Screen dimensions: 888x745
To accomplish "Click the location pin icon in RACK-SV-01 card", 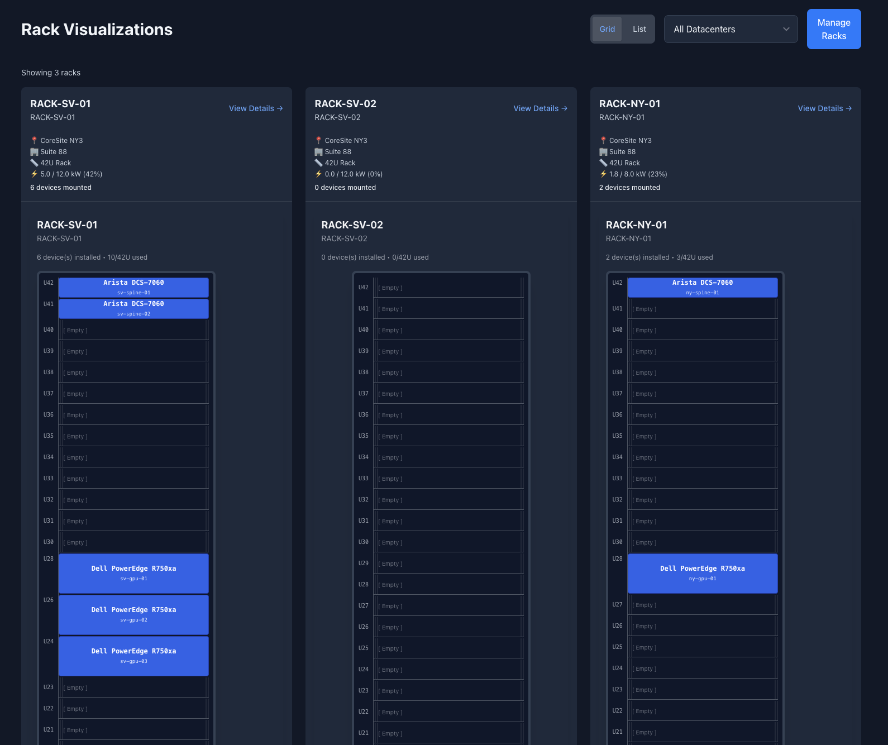I will click(x=34, y=141).
